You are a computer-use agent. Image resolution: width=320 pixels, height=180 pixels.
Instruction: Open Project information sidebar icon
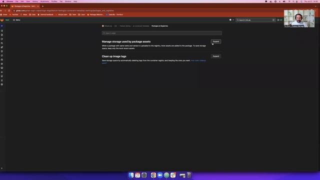click(x=2, y=31)
